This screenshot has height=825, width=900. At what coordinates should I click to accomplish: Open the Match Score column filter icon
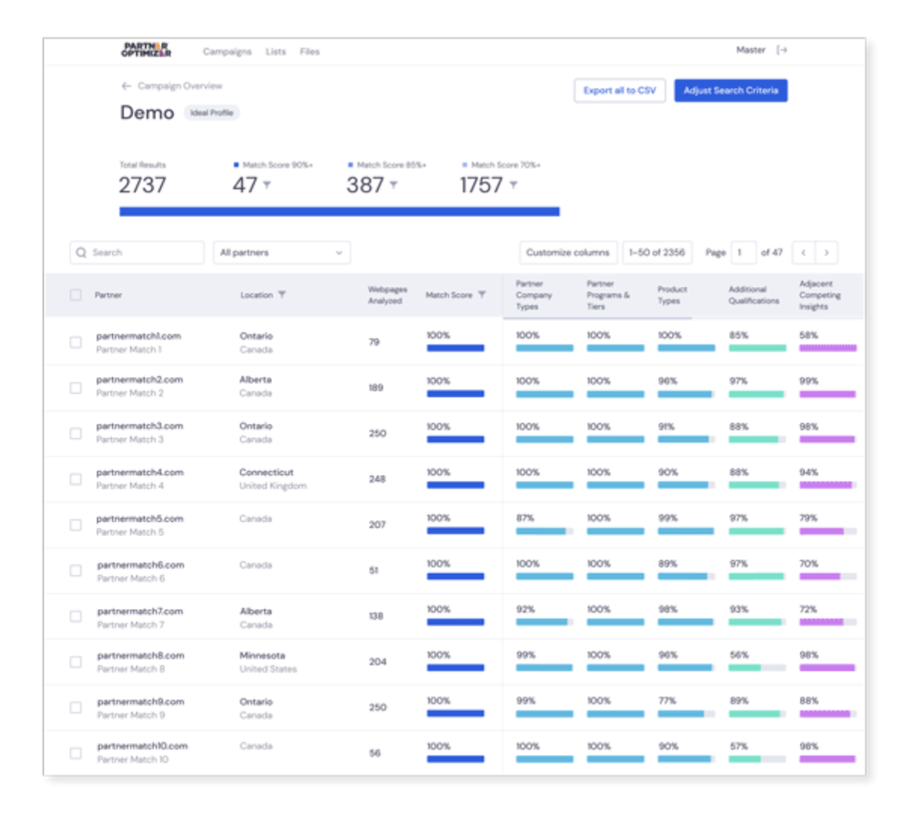481,294
